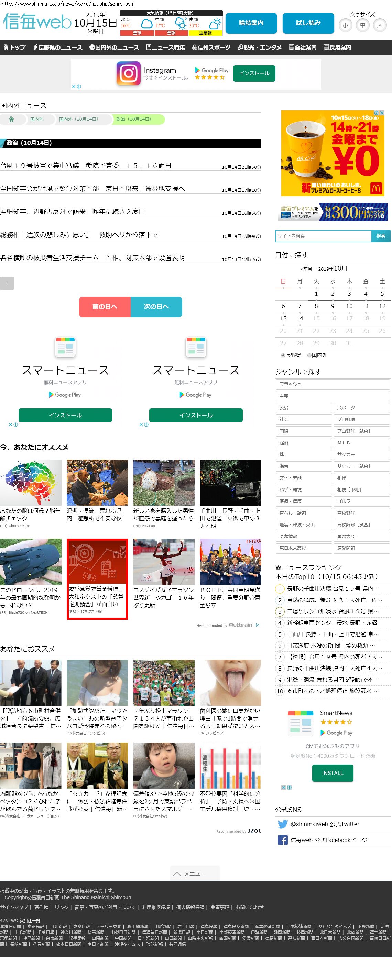The width and height of the screenshot is (392, 957).
Task: Click the Instagram app icon in banner ad
Action: click(129, 73)
